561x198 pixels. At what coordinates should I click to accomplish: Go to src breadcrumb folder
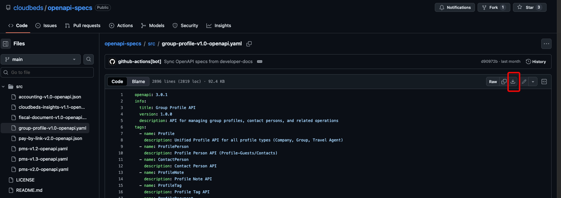152,44
